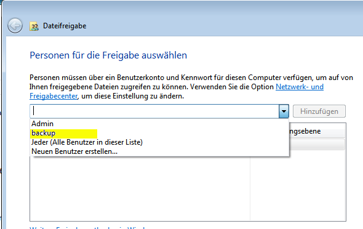Viewport: 363px width, 229px height.
Task: Go back with the round arrow button
Action: [x=15, y=25]
